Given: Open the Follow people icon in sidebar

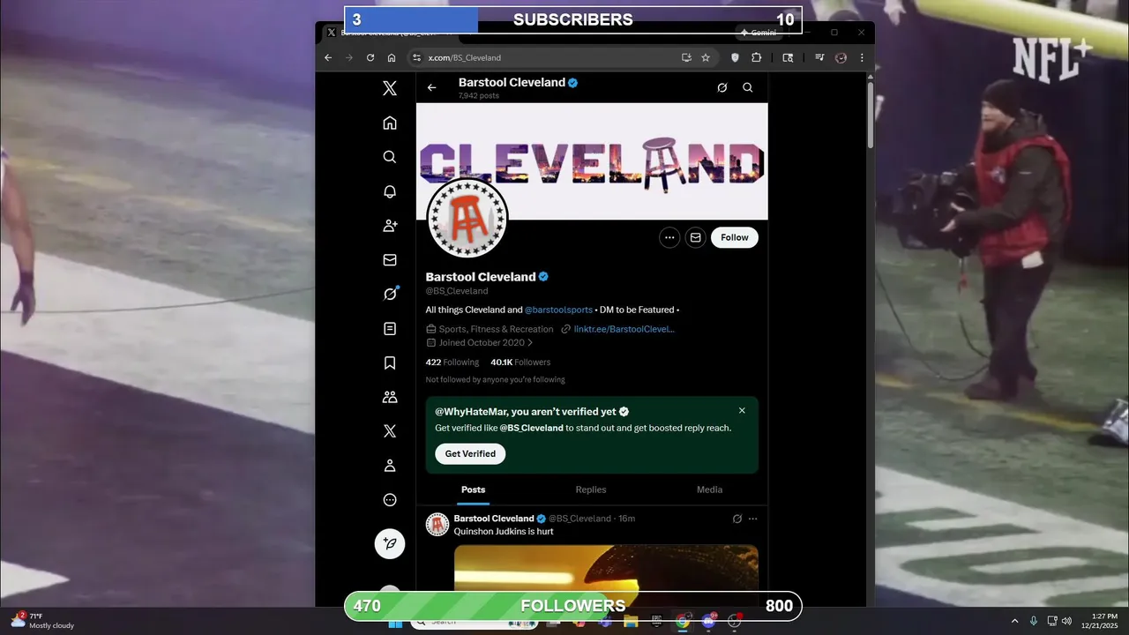Looking at the screenshot, I should click(x=390, y=226).
